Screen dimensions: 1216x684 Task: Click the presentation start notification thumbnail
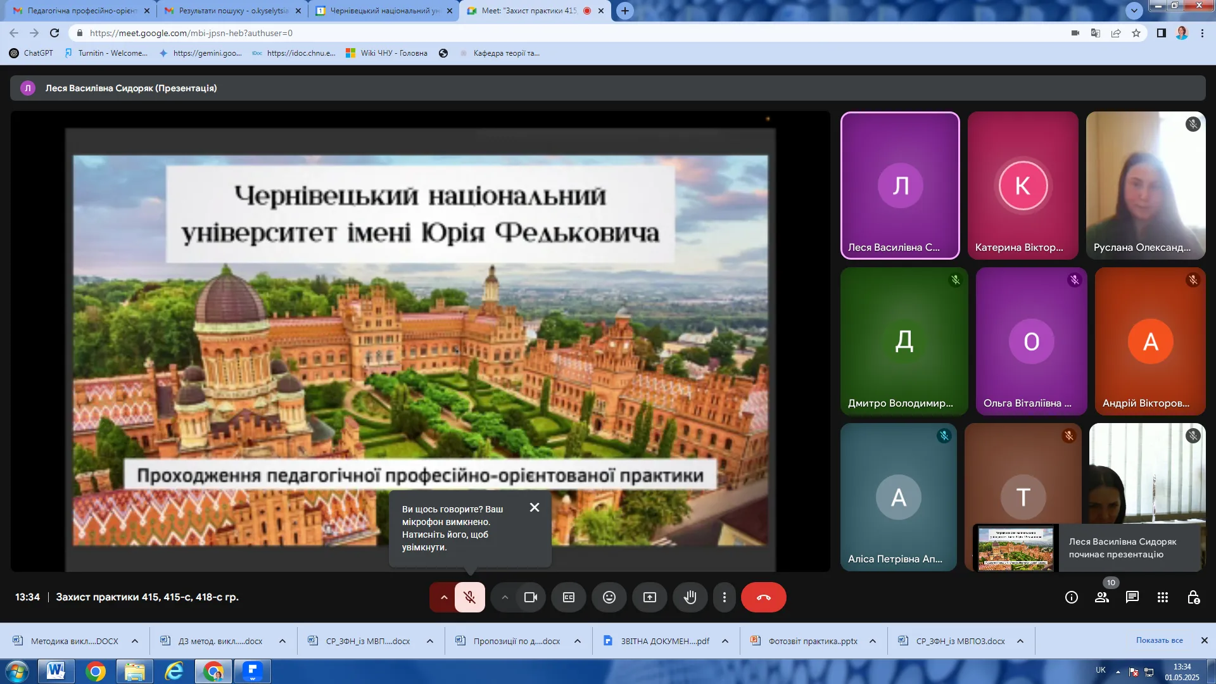pos(1016,548)
